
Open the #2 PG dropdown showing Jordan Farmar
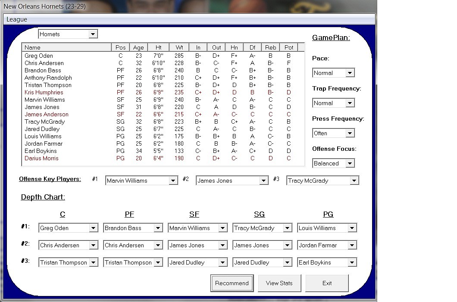[327, 245]
